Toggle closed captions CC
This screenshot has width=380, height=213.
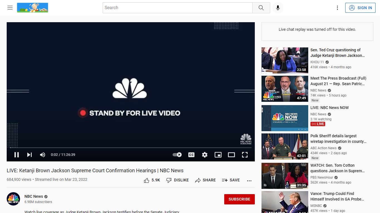[191, 155]
